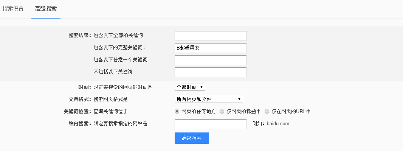Click the 不包括以下关键词 input box
Viewport: 403px width, 151px height.
coord(211,72)
